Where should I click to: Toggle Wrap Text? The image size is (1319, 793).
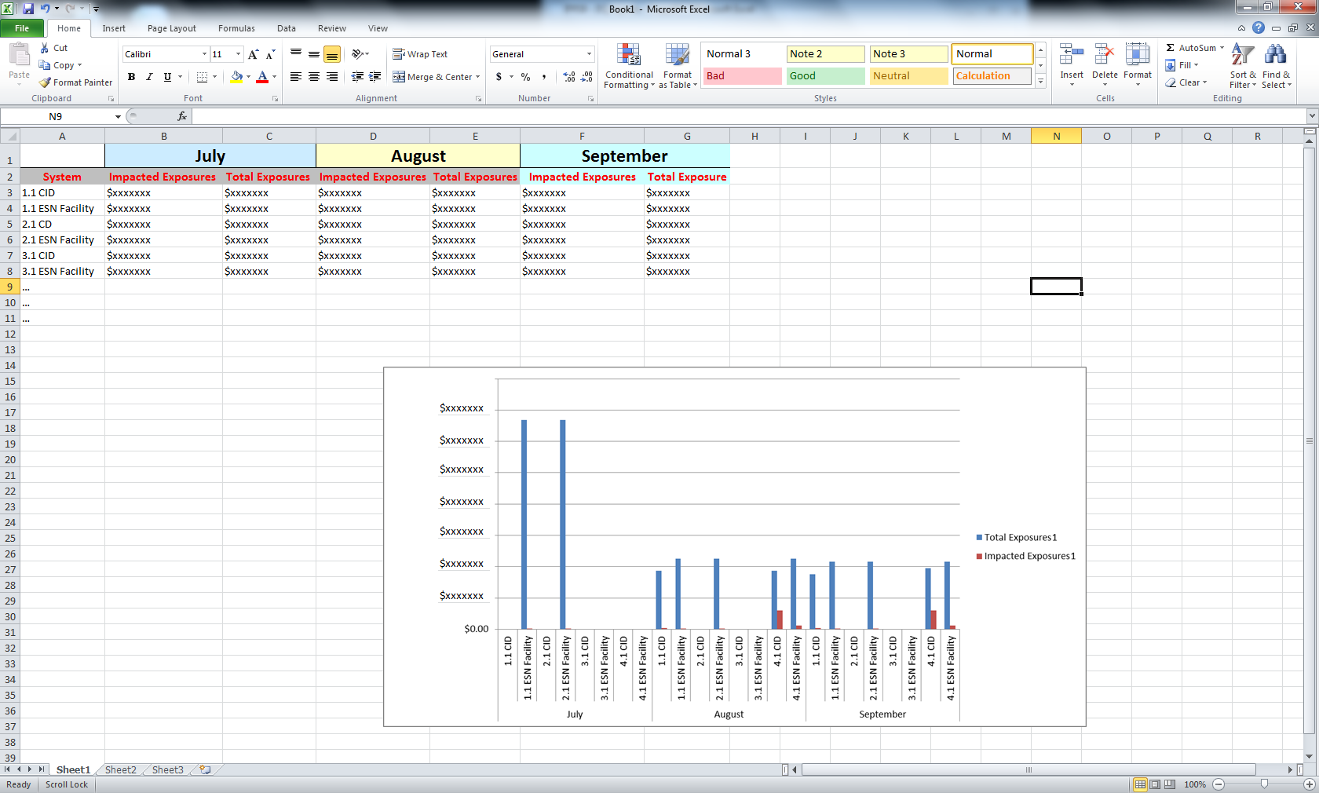pyautogui.click(x=420, y=54)
